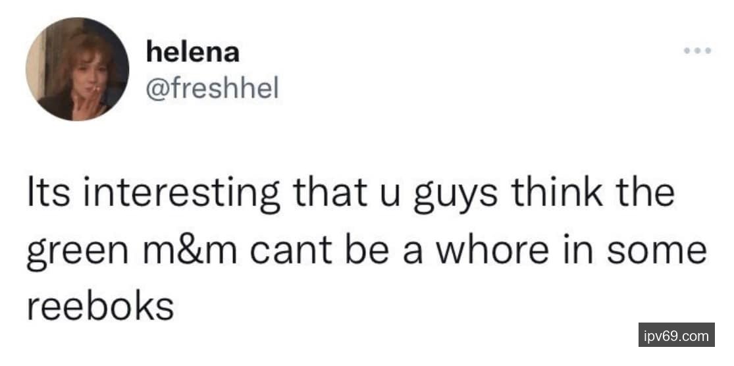Click the @freshhel username handle
This screenshot has width=734, height=366.
(x=212, y=88)
